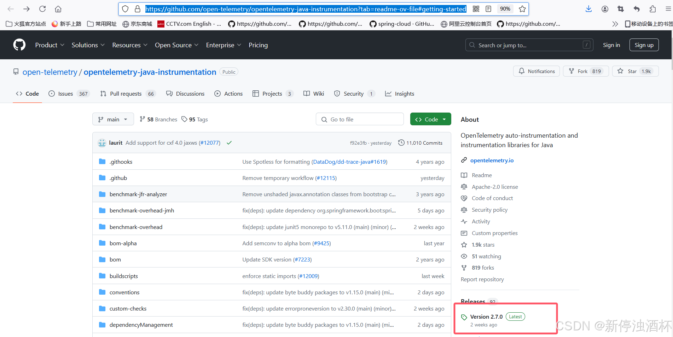Click Firefox downloads arrow icon

[x=588, y=9]
